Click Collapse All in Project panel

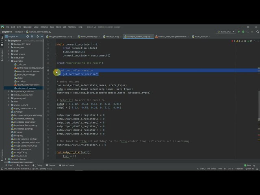(32, 37)
